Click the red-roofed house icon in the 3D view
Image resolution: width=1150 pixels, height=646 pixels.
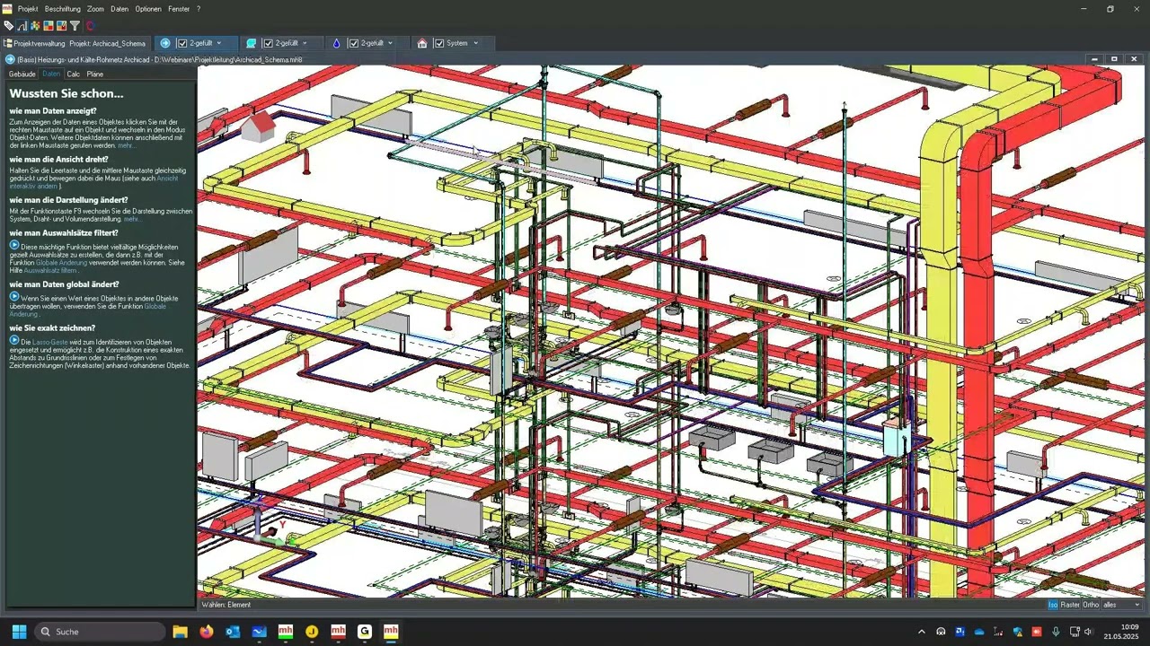tap(258, 127)
